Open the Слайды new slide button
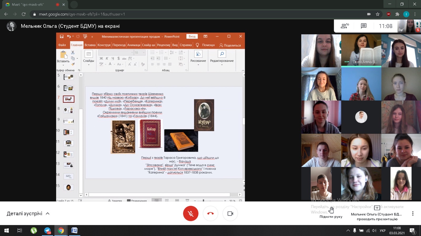 click(89, 57)
